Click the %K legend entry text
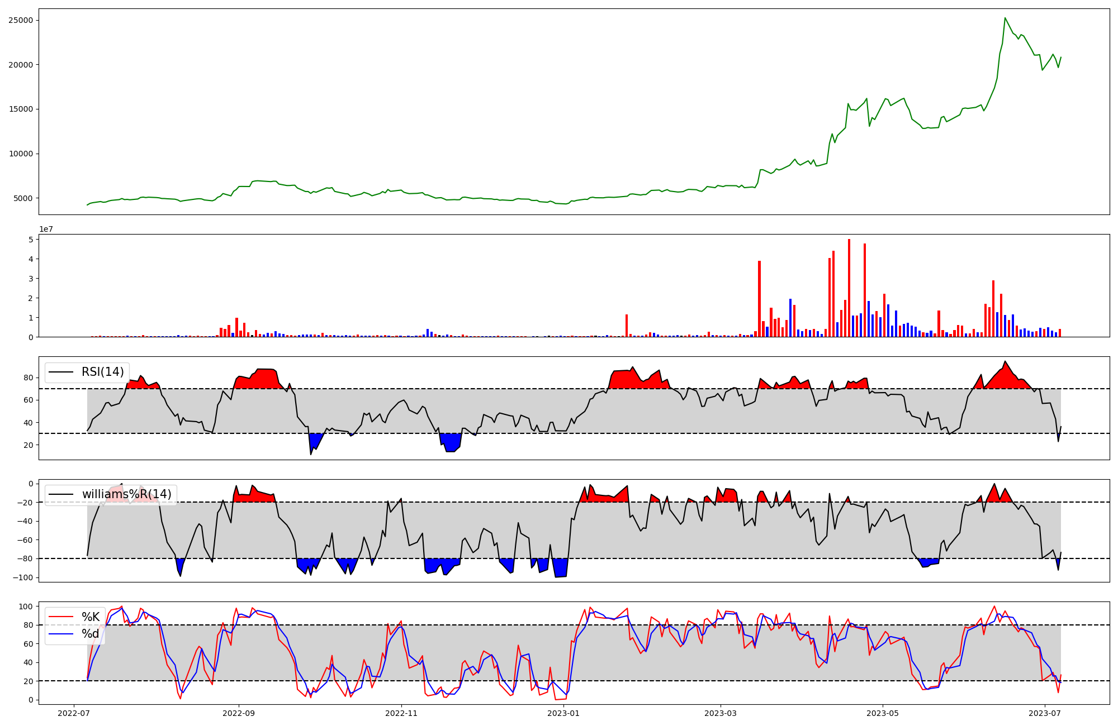 click(91, 617)
